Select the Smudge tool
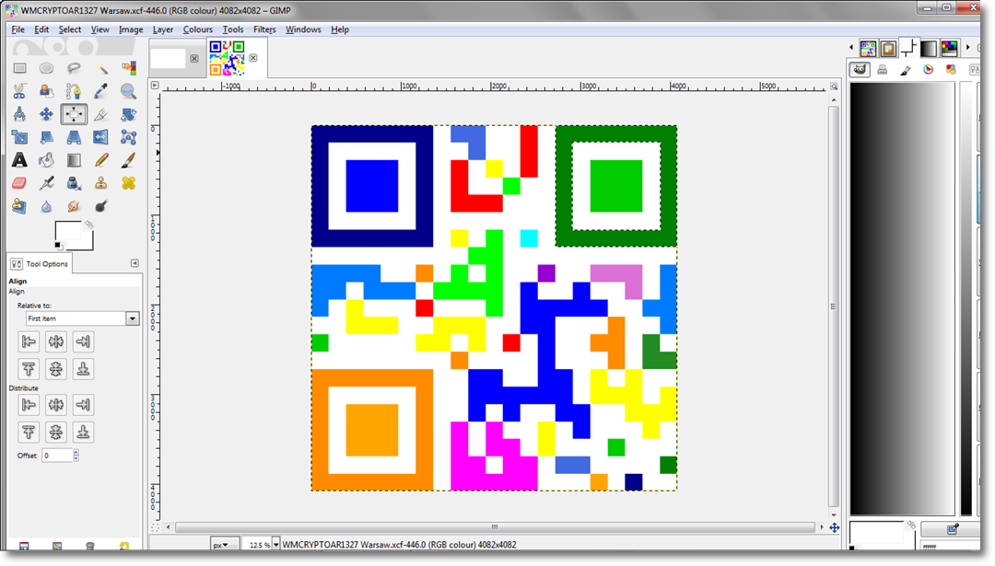The width and height of the screenshot is (995, 566). pos(74,206)
